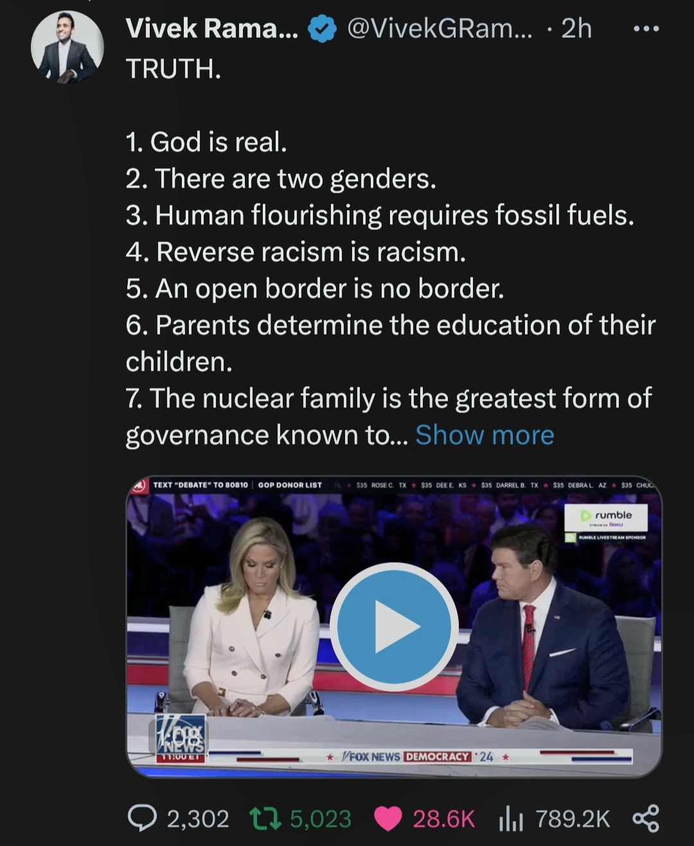Click the 789.2K views count
Image resolution: width=694 pixels, height=846 pixels.
point(573,819)
